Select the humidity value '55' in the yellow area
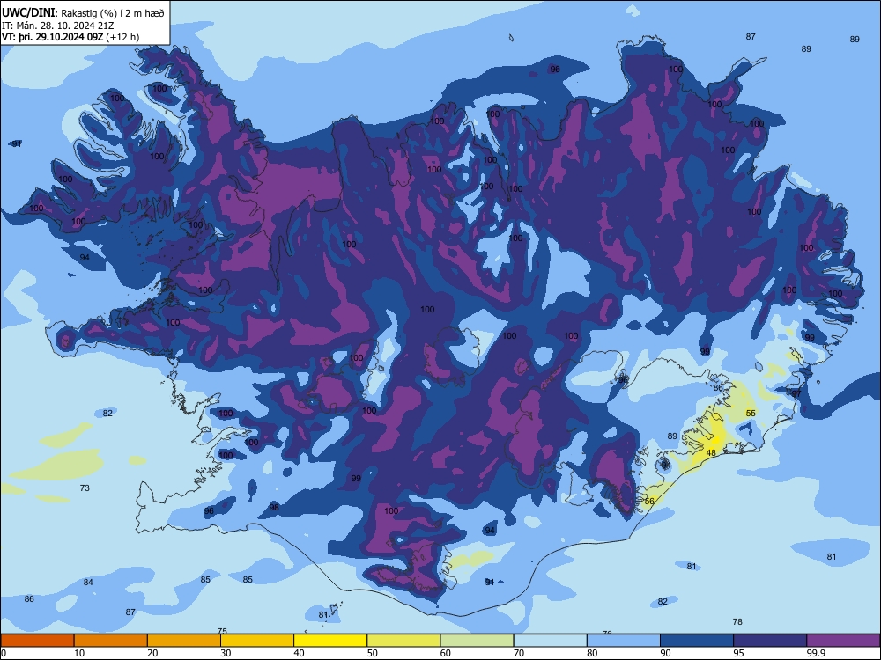The width and height of the screenshot is (881, 660). (751, 413)
